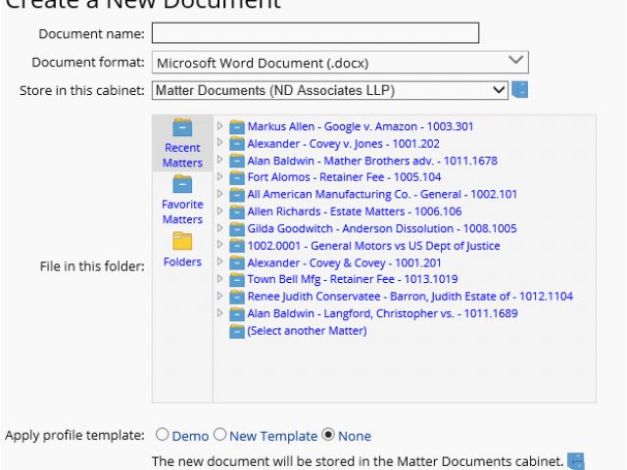Click folder icon for Renee Judith Conservatee
Image resolution: width=627 pixels, height=470 pixels.
tap(237, 297)
